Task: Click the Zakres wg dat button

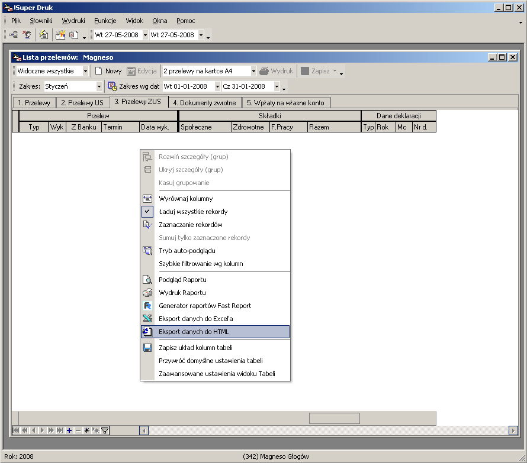Action: pos(134,86)
